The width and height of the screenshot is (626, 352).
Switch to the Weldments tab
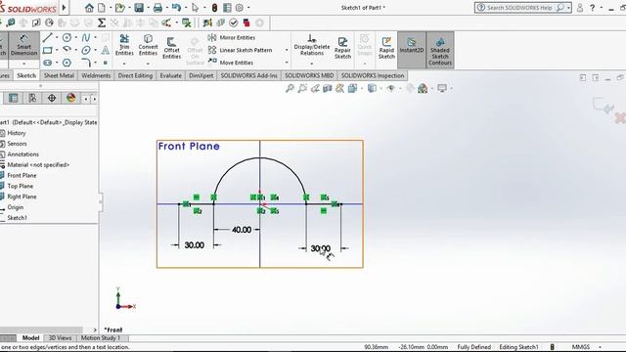[x=96, y=75]
